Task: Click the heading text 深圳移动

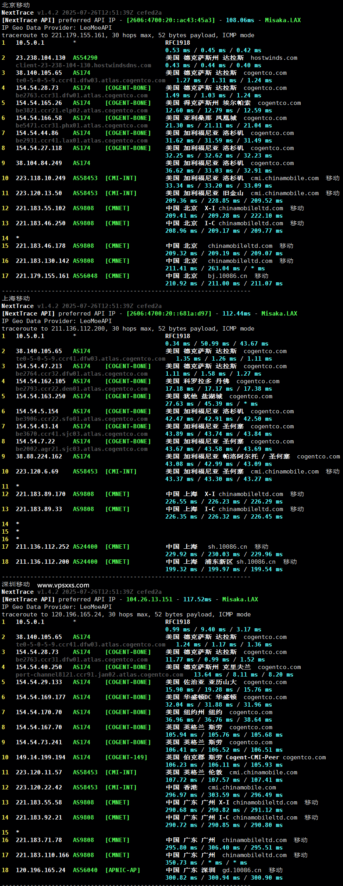Action: (x=16, y=584)
